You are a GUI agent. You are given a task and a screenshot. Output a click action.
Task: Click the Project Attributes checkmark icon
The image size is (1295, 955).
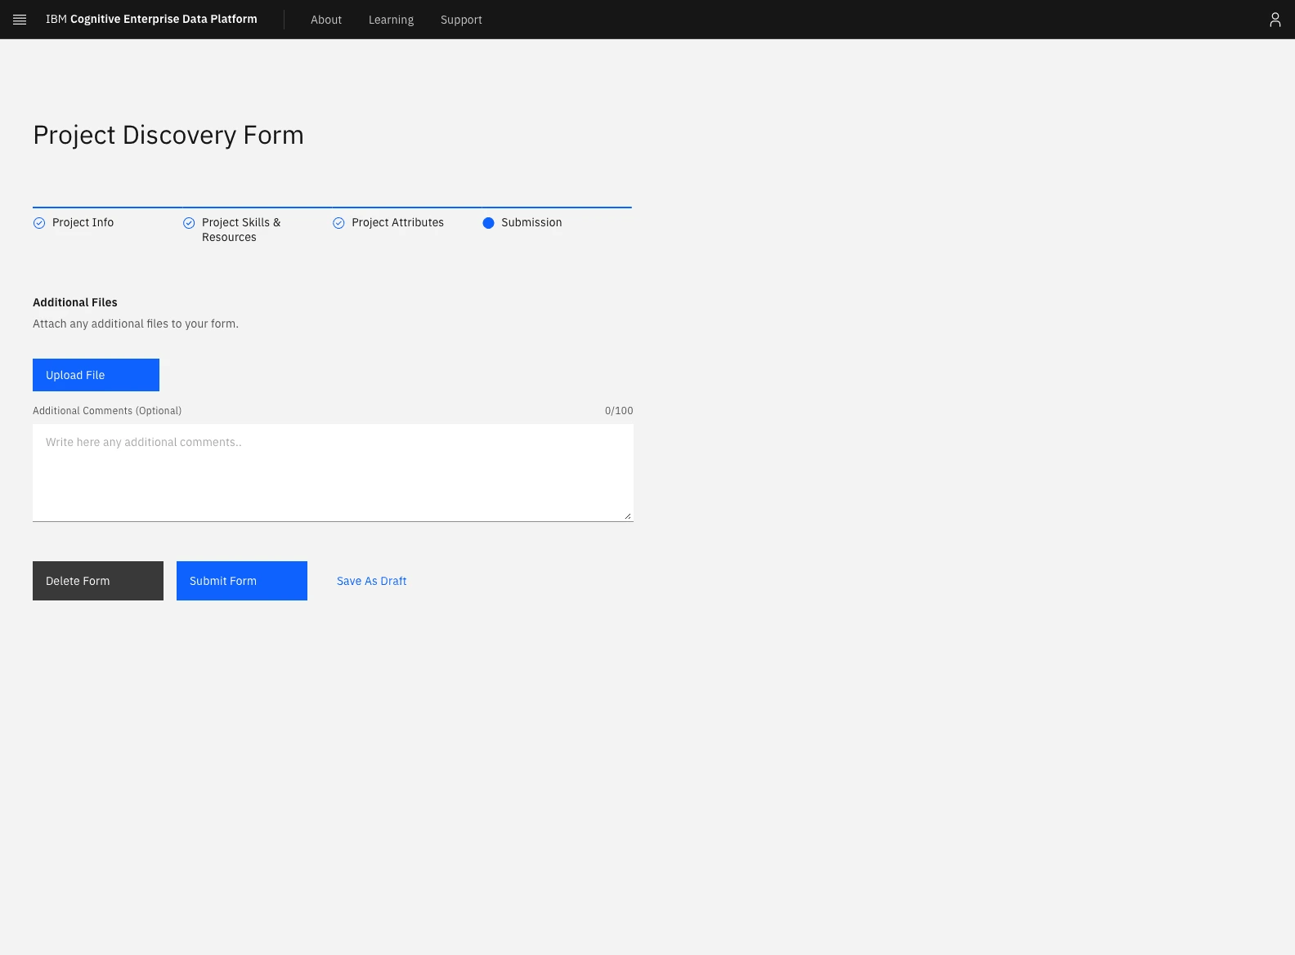coord(338,223)
